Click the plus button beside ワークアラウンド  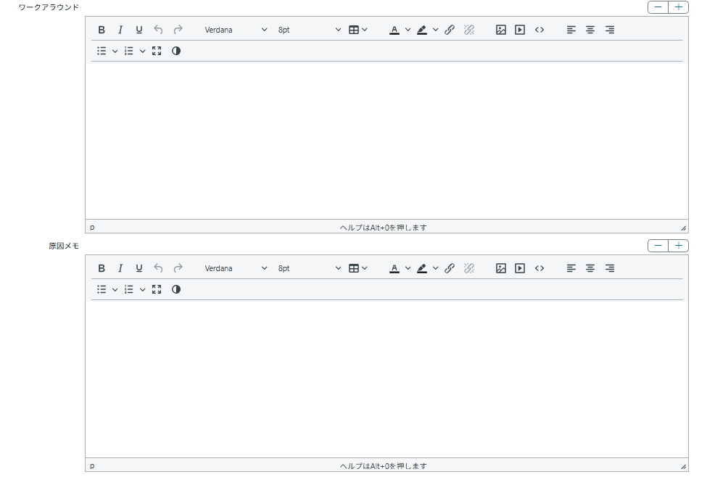(x=678, y=7)
